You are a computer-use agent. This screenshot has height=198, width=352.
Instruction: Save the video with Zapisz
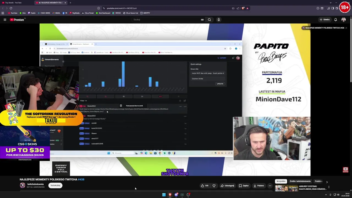coord(244,186)
